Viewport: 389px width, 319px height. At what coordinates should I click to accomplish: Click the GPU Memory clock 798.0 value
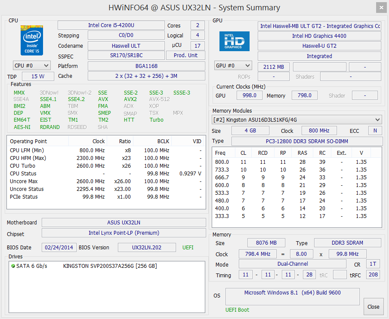click(304, 95)
